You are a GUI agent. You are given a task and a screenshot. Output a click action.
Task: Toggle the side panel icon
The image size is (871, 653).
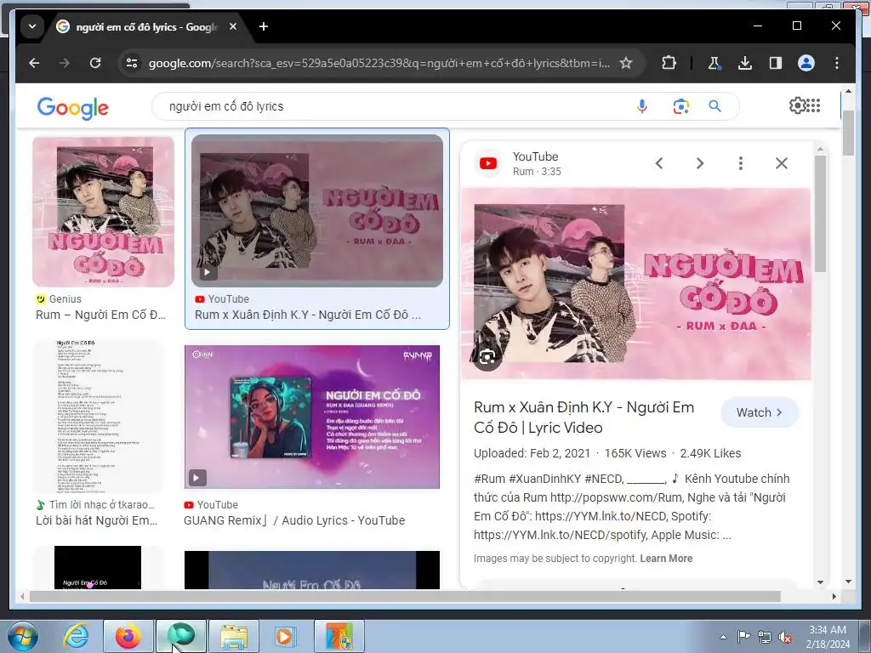(776, 63)
